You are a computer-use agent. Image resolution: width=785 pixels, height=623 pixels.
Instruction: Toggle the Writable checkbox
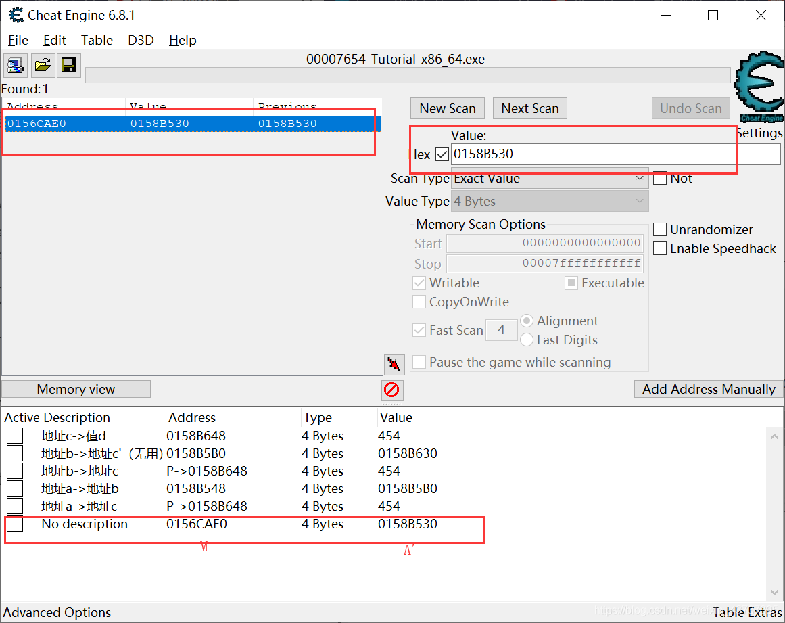[x=419, y=283]
